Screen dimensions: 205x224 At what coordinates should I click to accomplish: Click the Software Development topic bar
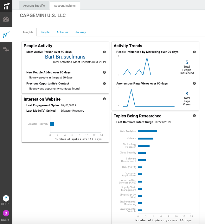[142, 160]
